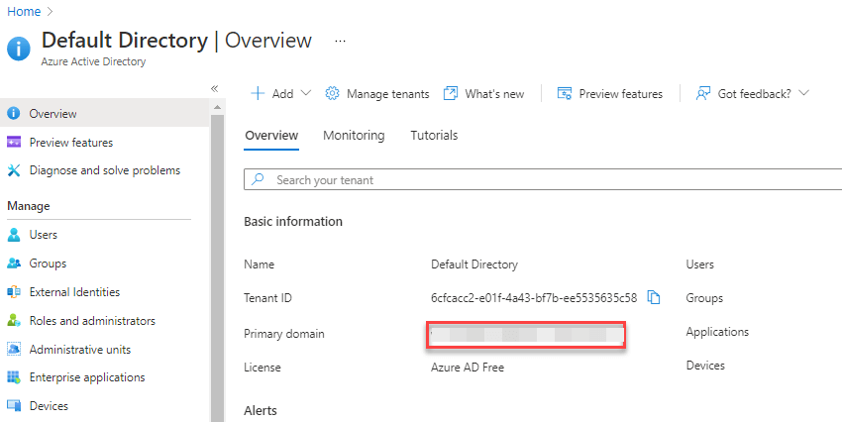This screenshot has width=842, height=422.
Task: Open the ellipsis more options next to Overview title
Action: click(340, 41)
